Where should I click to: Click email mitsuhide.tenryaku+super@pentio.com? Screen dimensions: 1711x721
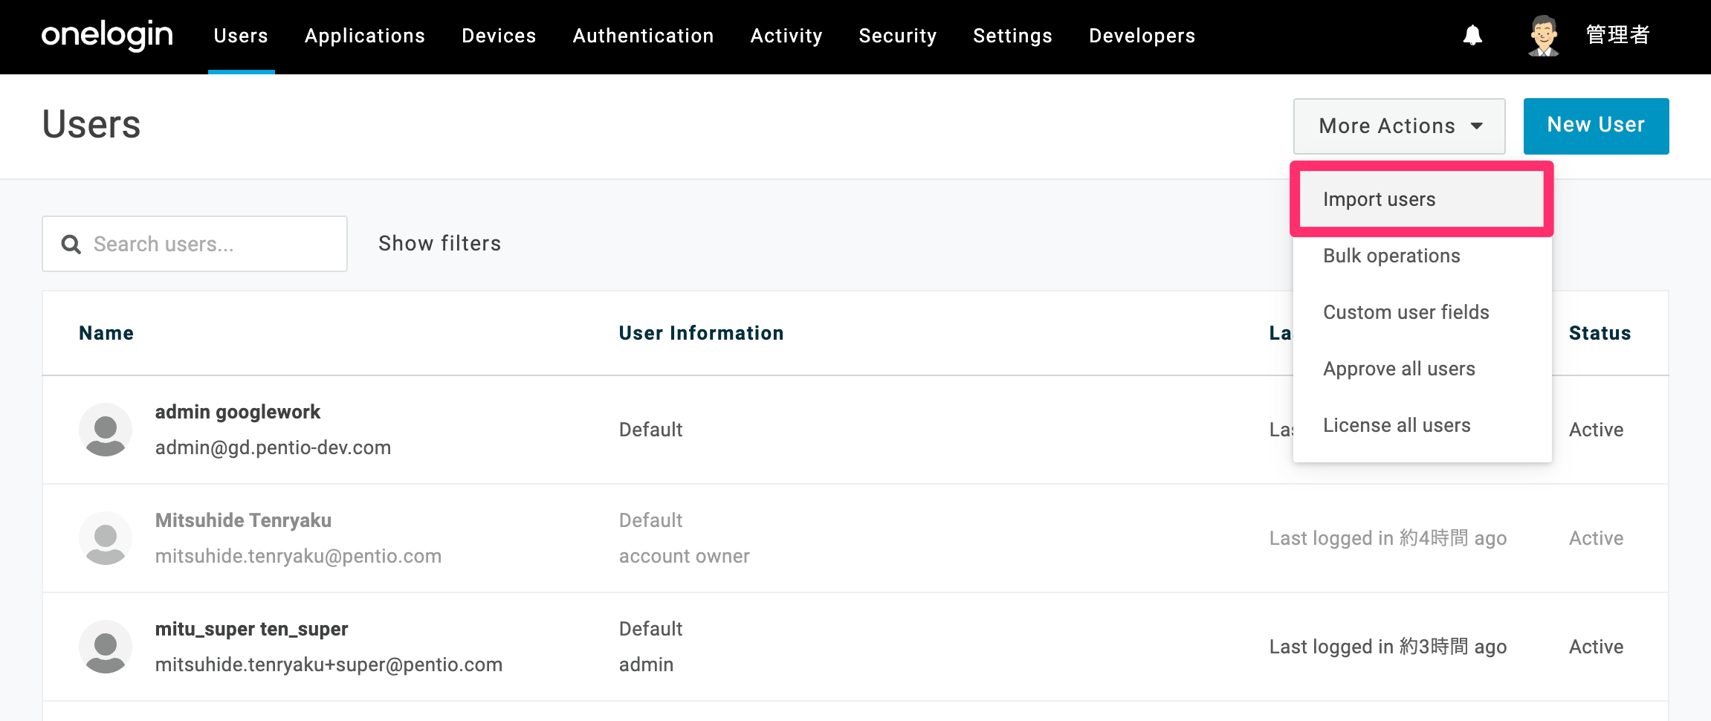pos(329,665)
